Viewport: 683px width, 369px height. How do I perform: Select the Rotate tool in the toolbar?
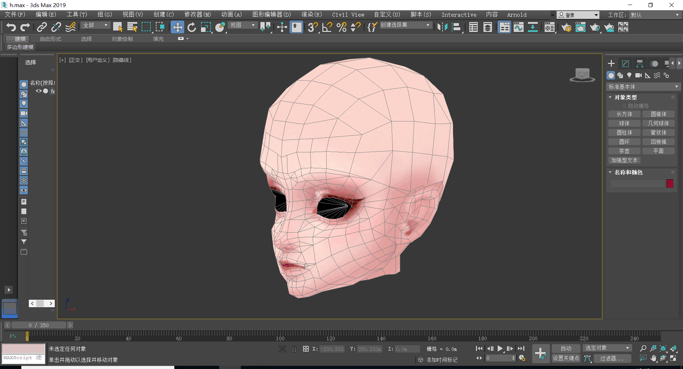pos(192,27)
